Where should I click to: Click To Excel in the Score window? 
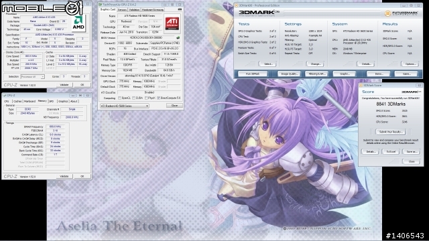click(x=391, y=152)
